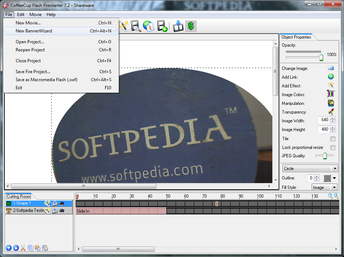Click the timeline zoom in magnifier

click(x=336, y=196)
